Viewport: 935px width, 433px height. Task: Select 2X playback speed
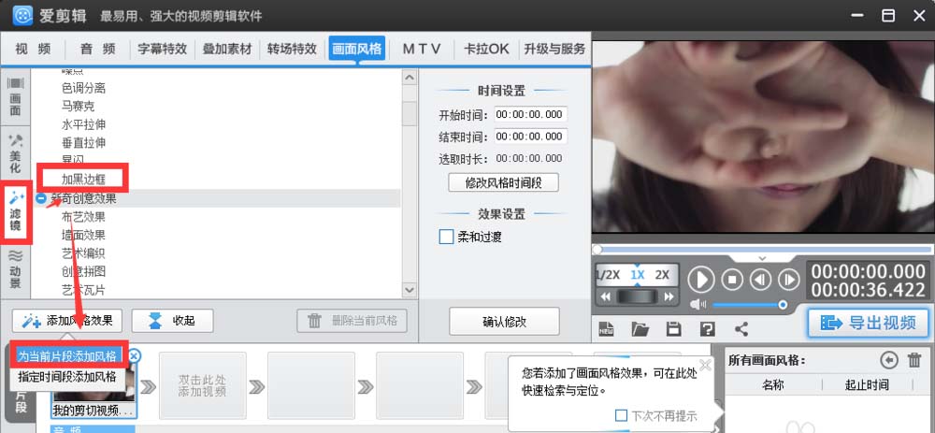tap(662, 275)
